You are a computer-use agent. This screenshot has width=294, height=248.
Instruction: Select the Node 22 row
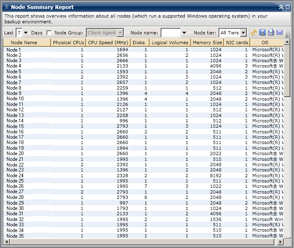tap(143, 165)
